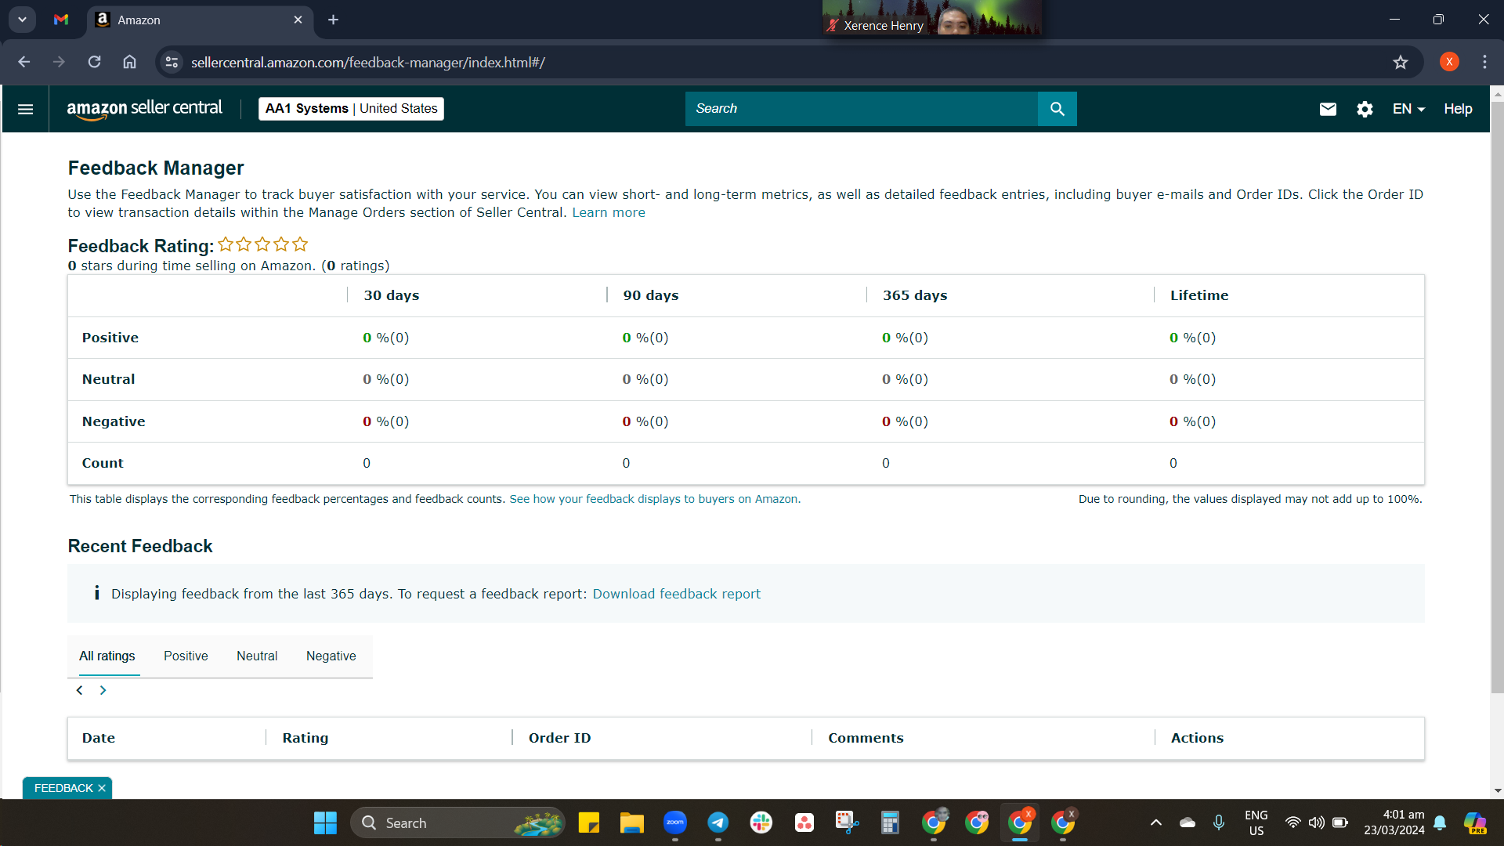The width and height of the screenshot is (1504, 846).
Task: Open the settings gear icon
Action: click(x=1365, y=109)
